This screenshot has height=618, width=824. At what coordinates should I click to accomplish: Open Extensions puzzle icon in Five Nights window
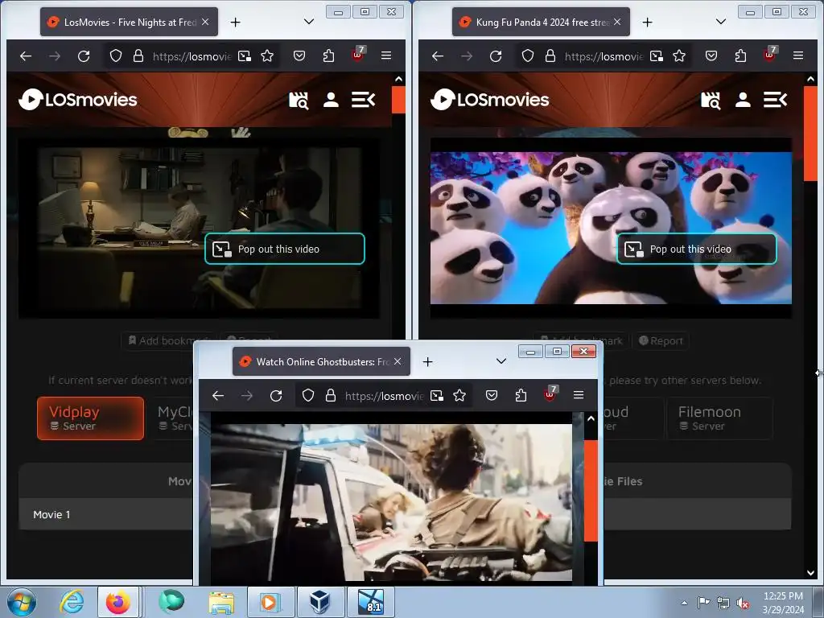[x=328, y=56]
